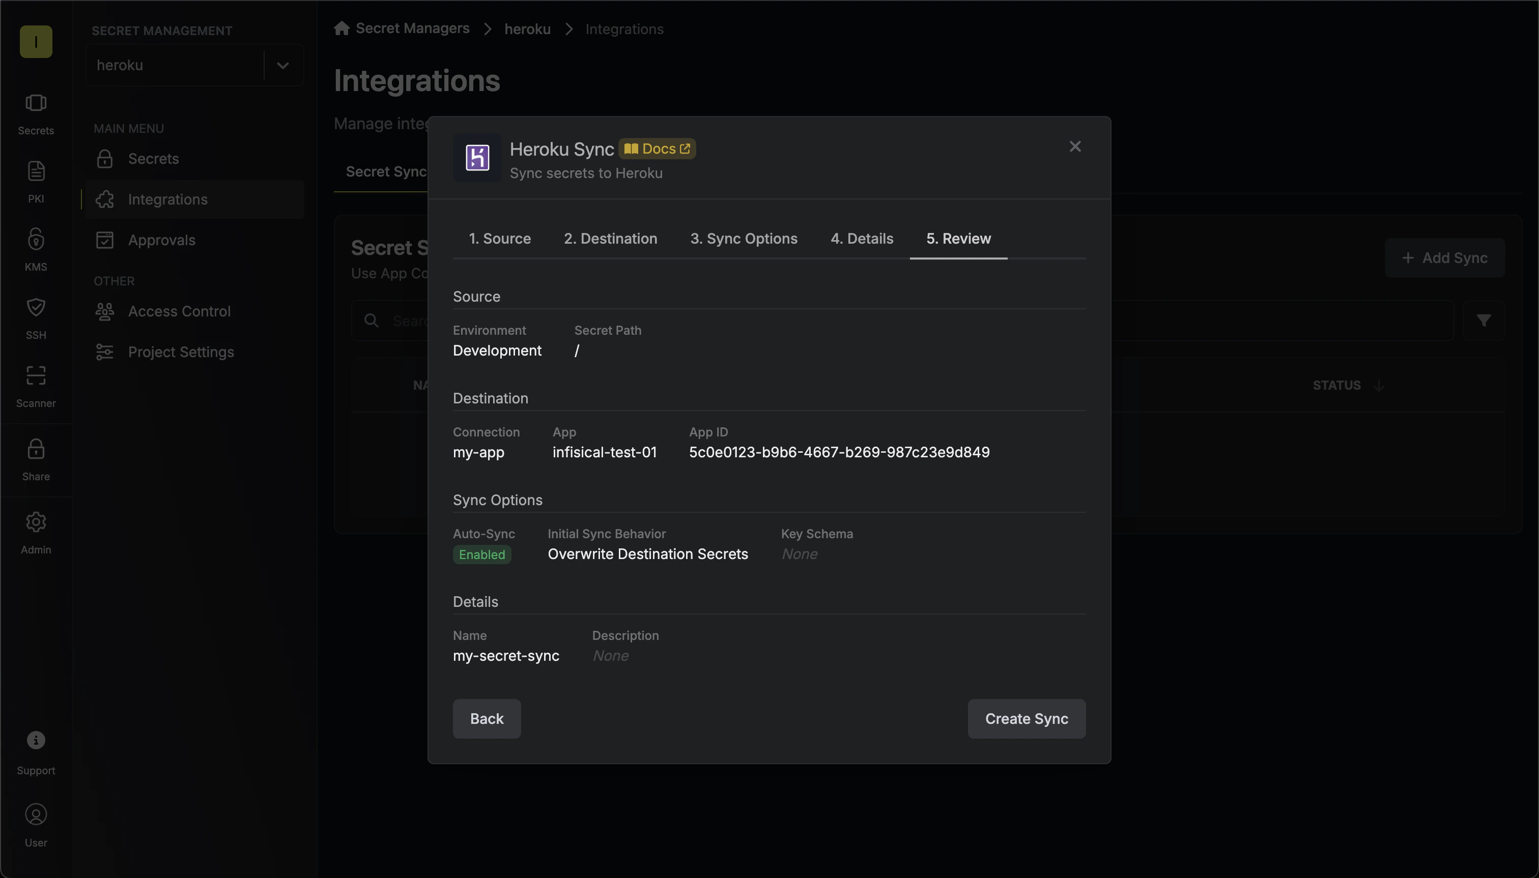The height and width of the screenshot is (878, 1539).
Task: Click the home icon in breadcrumb
Action: (x=341, y=28)
